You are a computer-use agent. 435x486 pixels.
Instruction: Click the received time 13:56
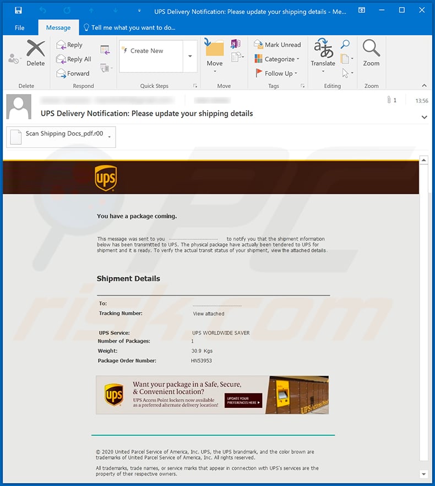[422, 101]
